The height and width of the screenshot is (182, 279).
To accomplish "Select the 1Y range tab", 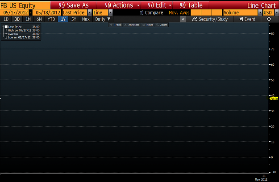I will [63, 19].
